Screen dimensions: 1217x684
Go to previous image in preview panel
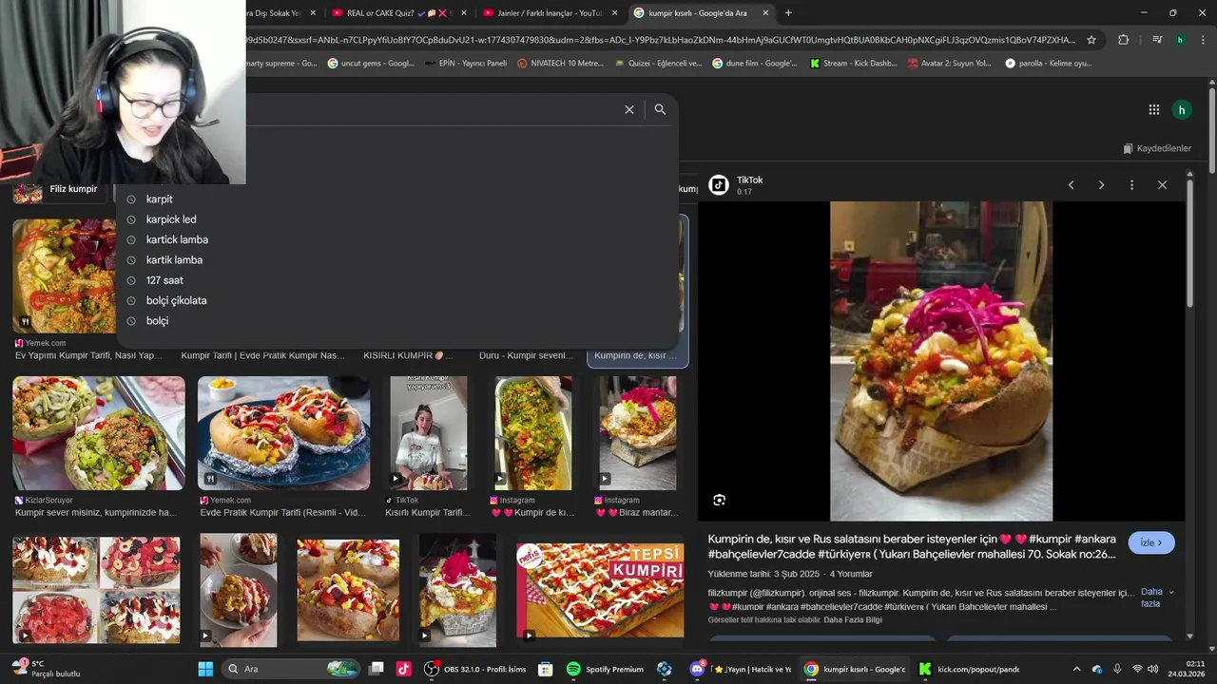[x=1071, y=185]
